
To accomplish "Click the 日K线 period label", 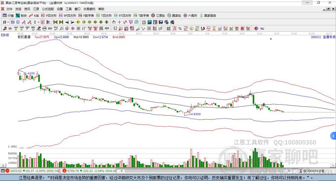I will click(x=5, y=35).
